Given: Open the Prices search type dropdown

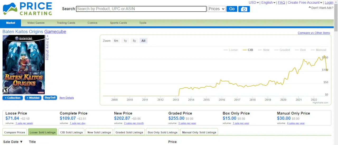Looking at the screenshot, I should click(x=217, y=9).
